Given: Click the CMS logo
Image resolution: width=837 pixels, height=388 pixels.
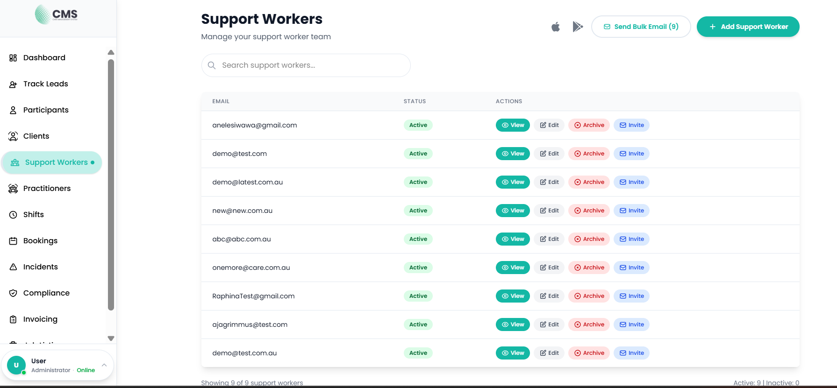Looking at the screenshot, I should (57, 14).
